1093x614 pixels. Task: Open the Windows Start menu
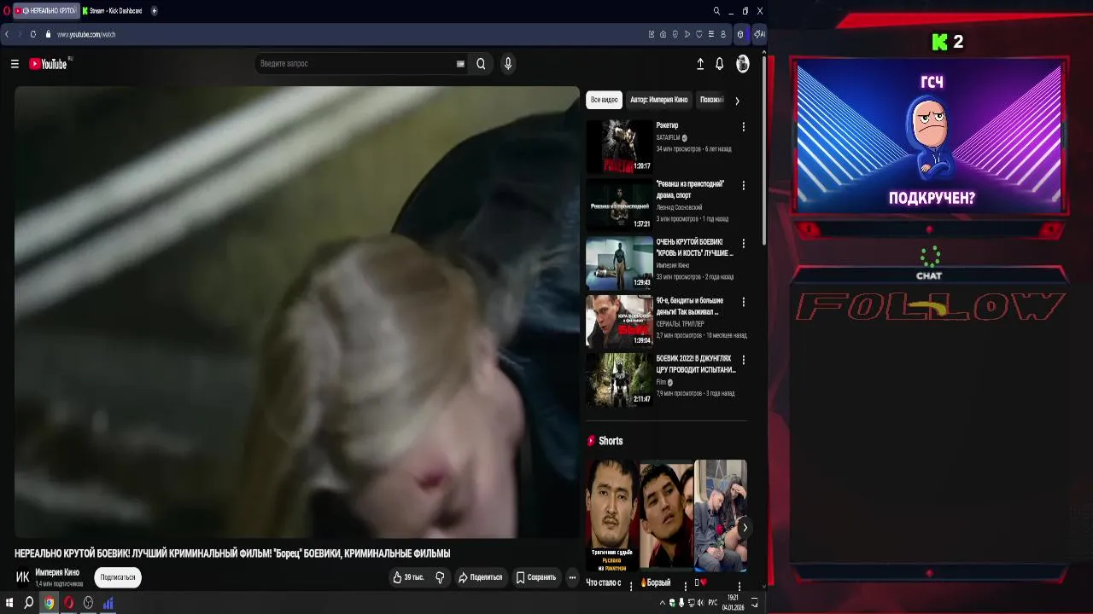[9, 603]
